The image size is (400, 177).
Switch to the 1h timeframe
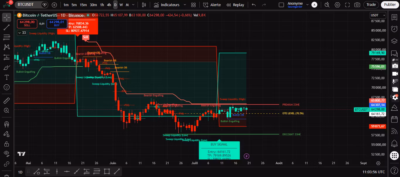pos(102,5)
